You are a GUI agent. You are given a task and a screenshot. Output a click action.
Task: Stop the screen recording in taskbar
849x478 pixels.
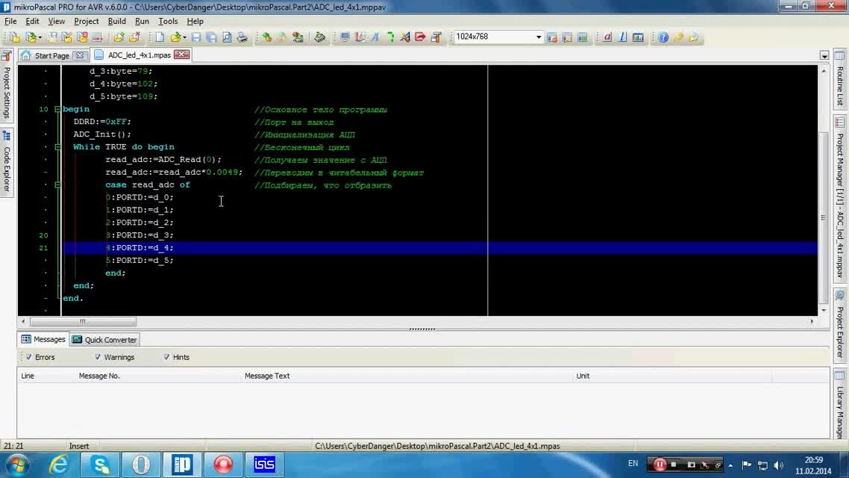[x=674, y=465]
